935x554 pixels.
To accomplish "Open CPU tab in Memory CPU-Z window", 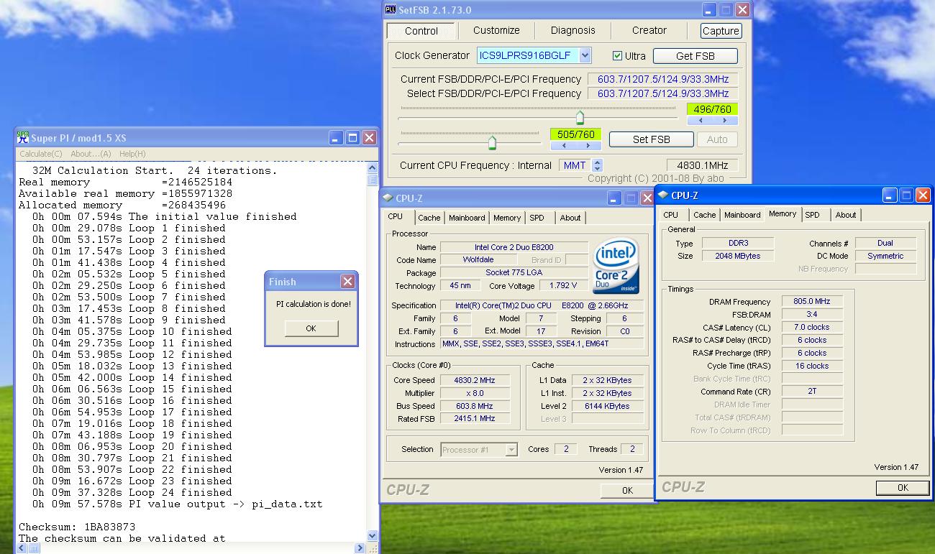I will [x=671, y=215].
